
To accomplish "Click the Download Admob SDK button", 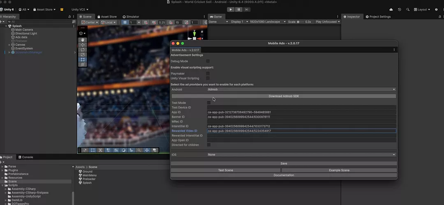I will click(x=284, y=96).
